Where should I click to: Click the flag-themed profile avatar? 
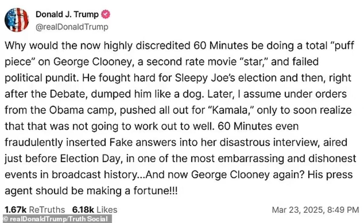[17, 20]
